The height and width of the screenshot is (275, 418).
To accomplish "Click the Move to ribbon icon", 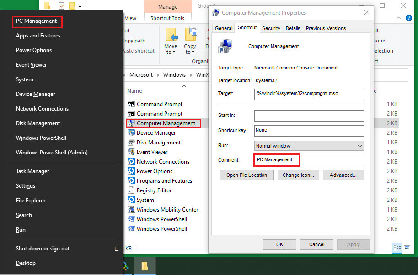I will pos(171,34).
